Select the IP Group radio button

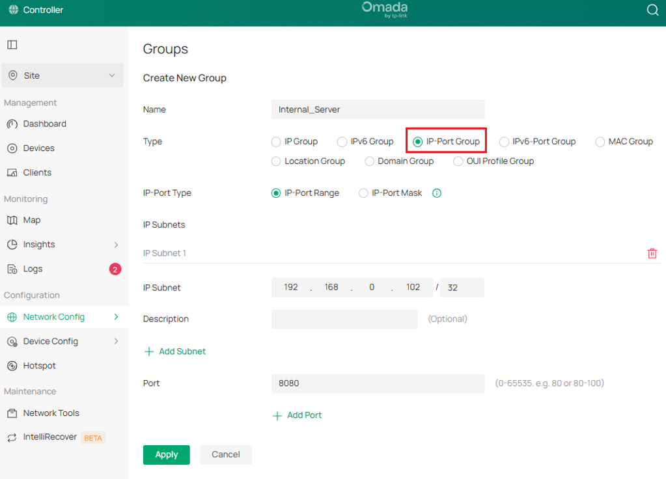276,142
